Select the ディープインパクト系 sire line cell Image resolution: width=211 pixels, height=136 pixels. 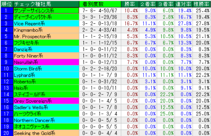coord(46,17)
